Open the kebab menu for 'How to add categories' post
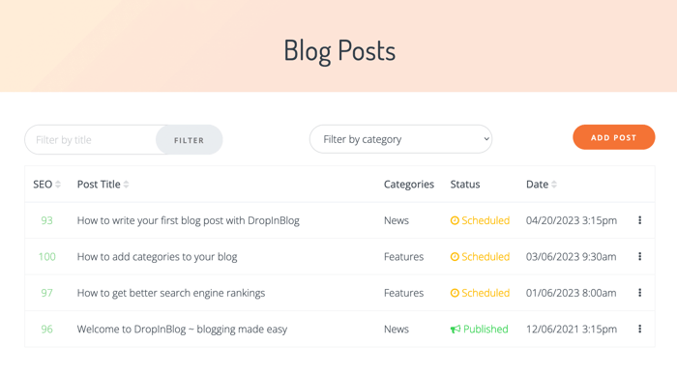The width and height of the screenshot is (677, 373). pyautogui.click(x=639, y=257)
